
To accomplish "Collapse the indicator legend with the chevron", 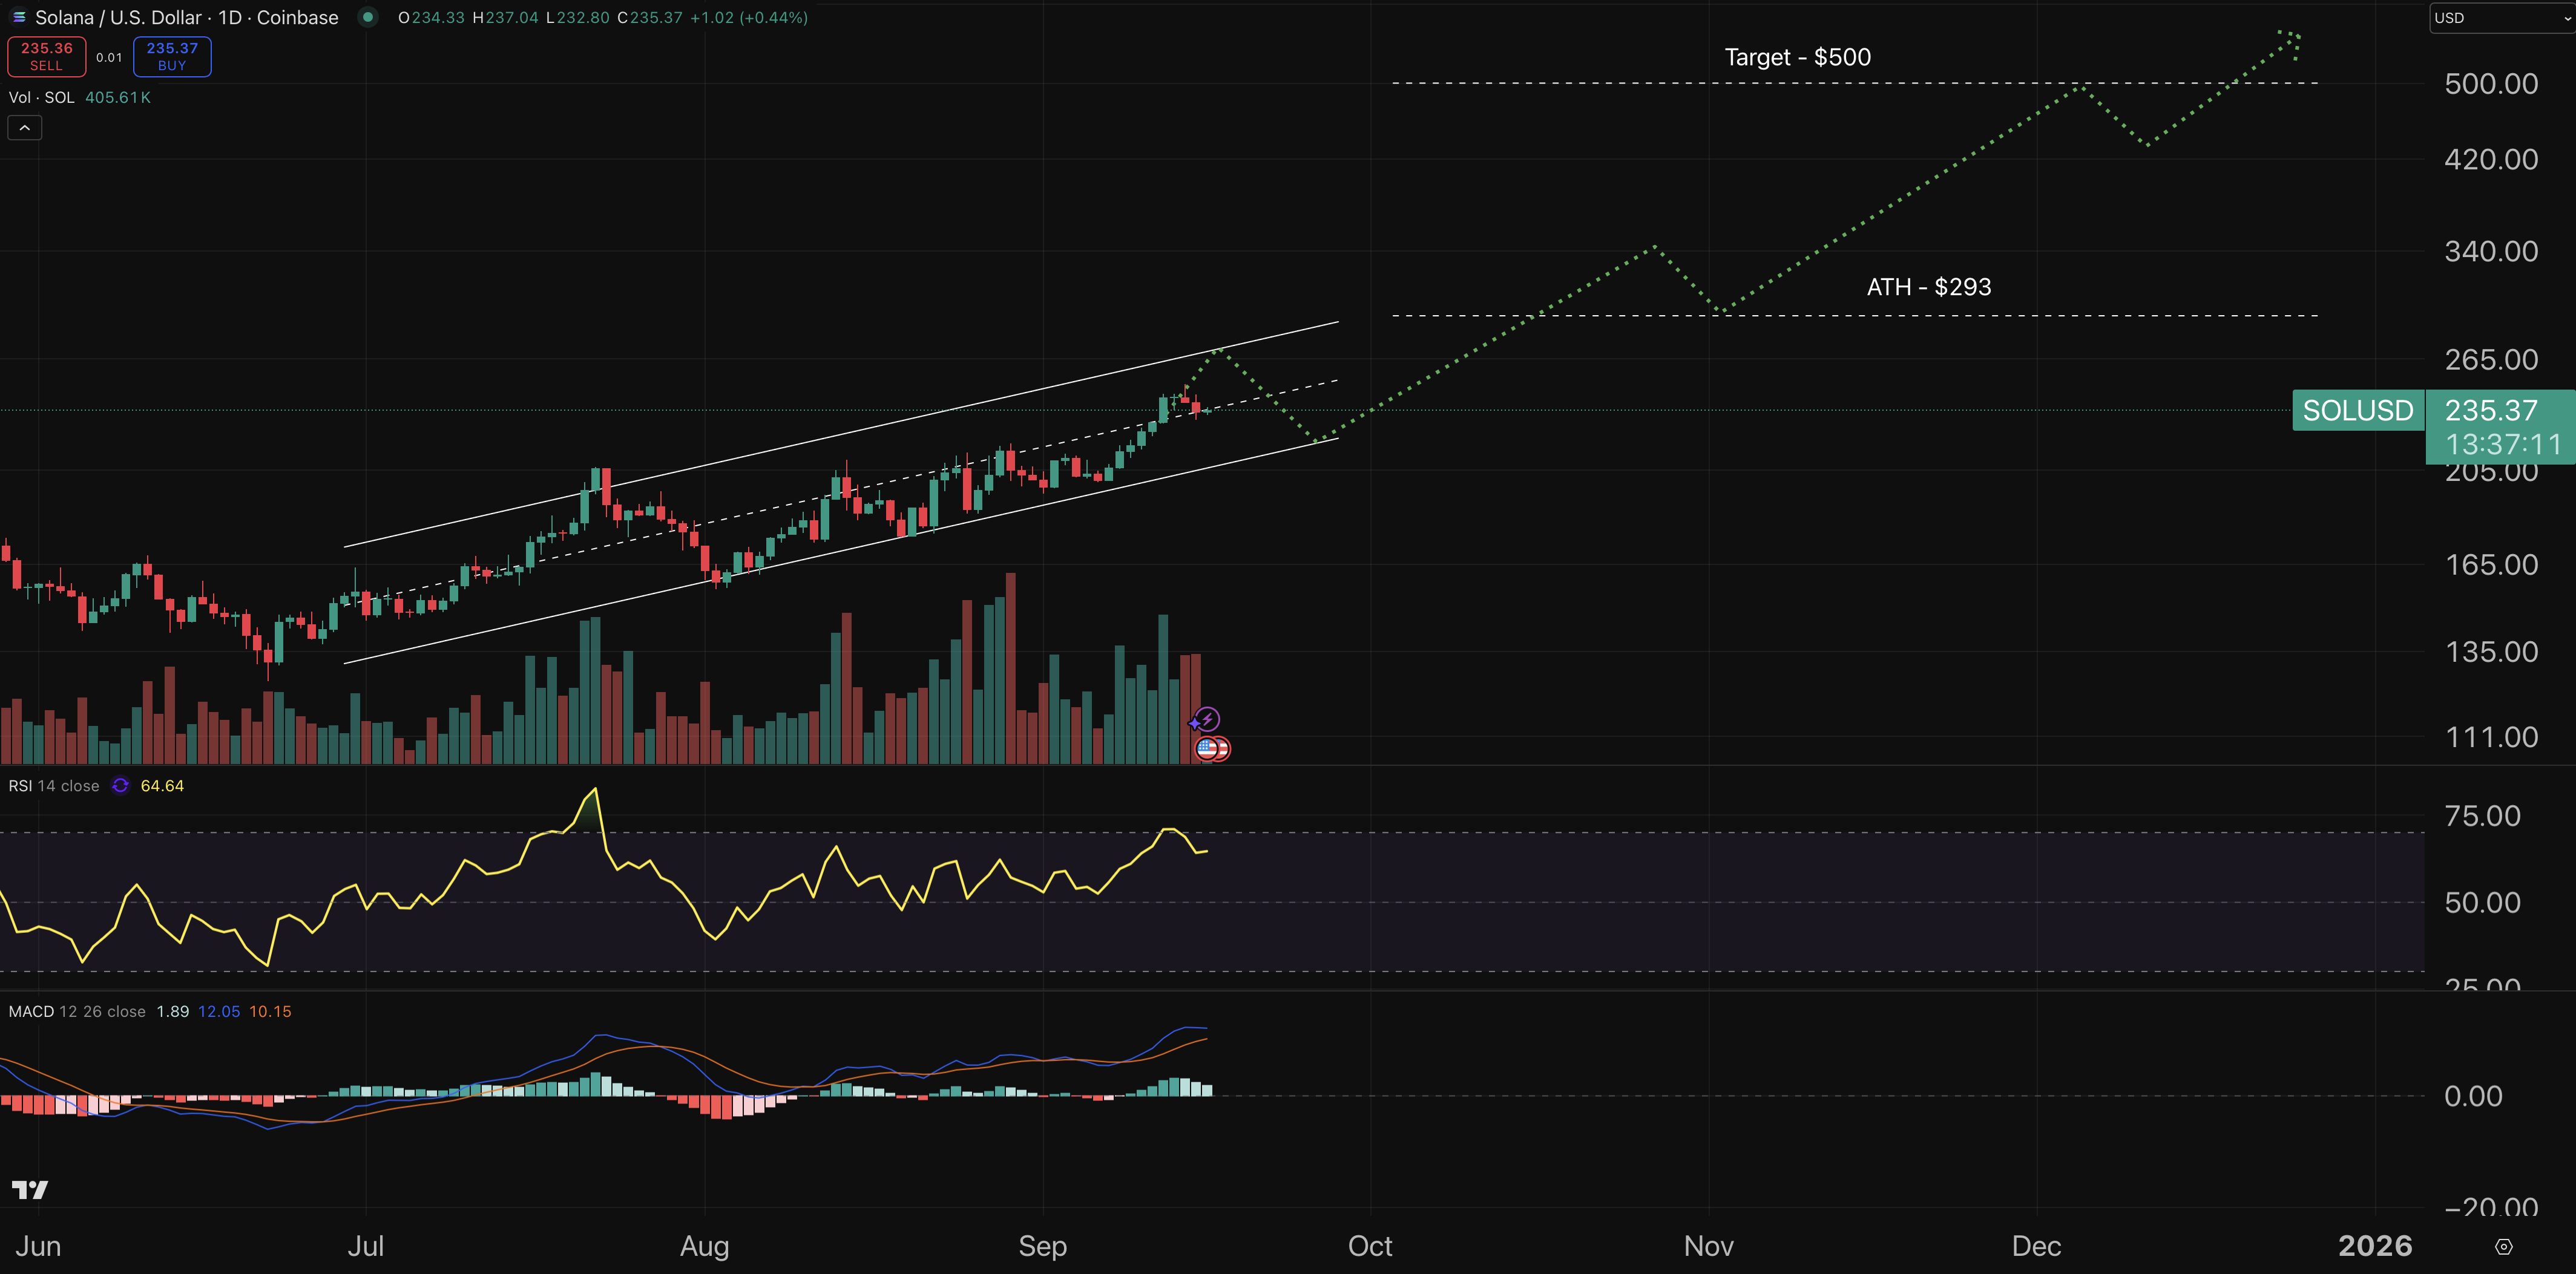I will point(24,127).
